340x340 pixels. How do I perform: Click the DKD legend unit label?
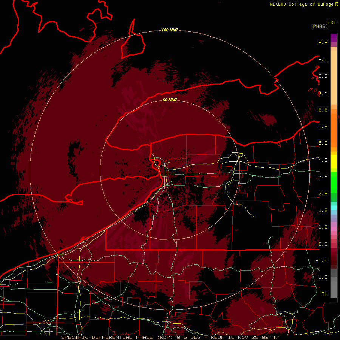point(332,23)
